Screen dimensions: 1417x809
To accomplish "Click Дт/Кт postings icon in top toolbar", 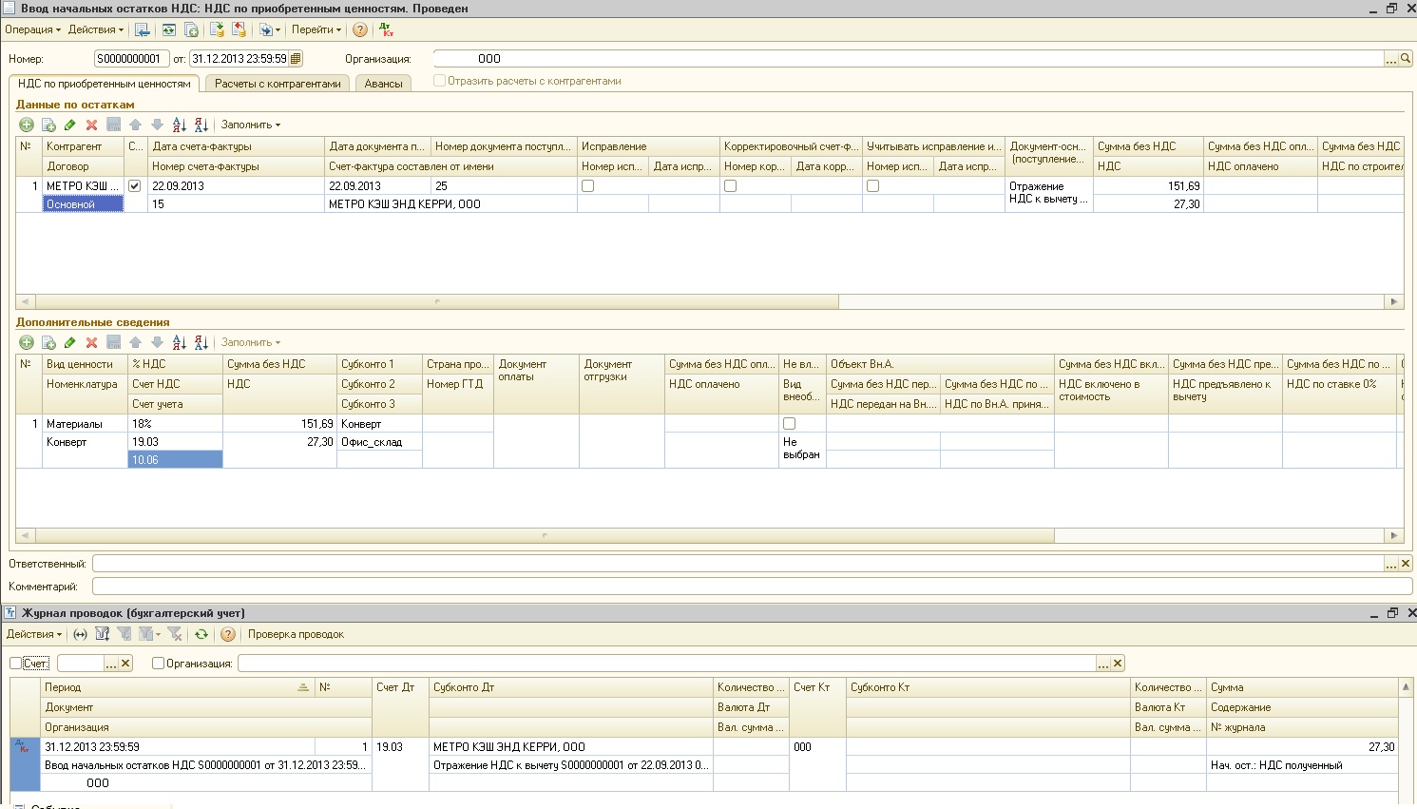I will pos(387,29).
